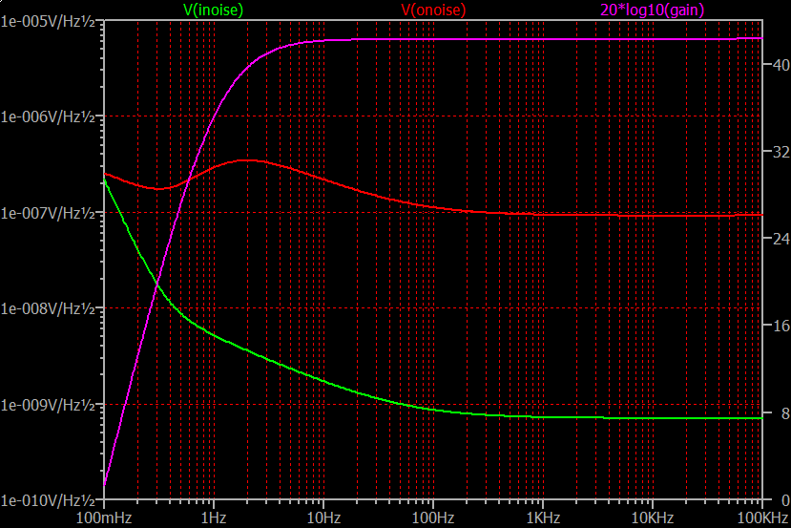Click the 100mHz frequency axis label
The height and width of the screenshot is (528, 791).
[104, 517]
